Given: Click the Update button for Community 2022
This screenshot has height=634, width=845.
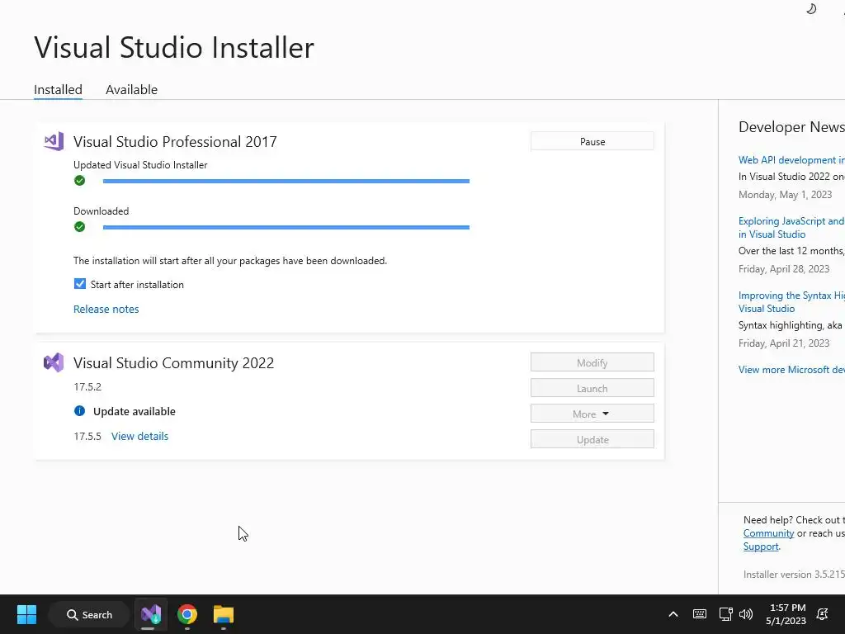Looking at the screenshot, I should (x=592, y=439).
